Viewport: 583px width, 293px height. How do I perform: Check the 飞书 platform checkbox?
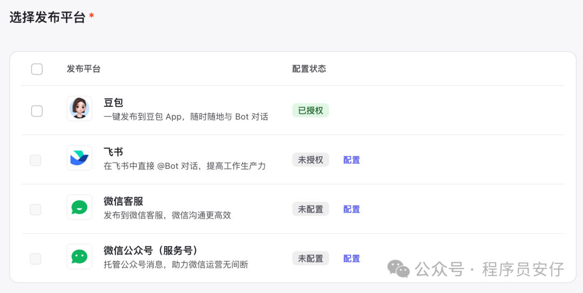pos(36,160)
